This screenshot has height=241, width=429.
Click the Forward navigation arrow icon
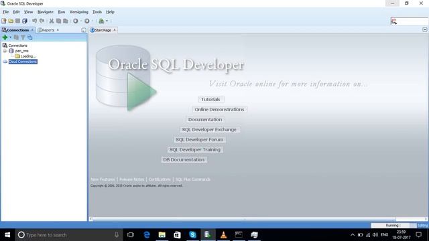click(86, 21)
